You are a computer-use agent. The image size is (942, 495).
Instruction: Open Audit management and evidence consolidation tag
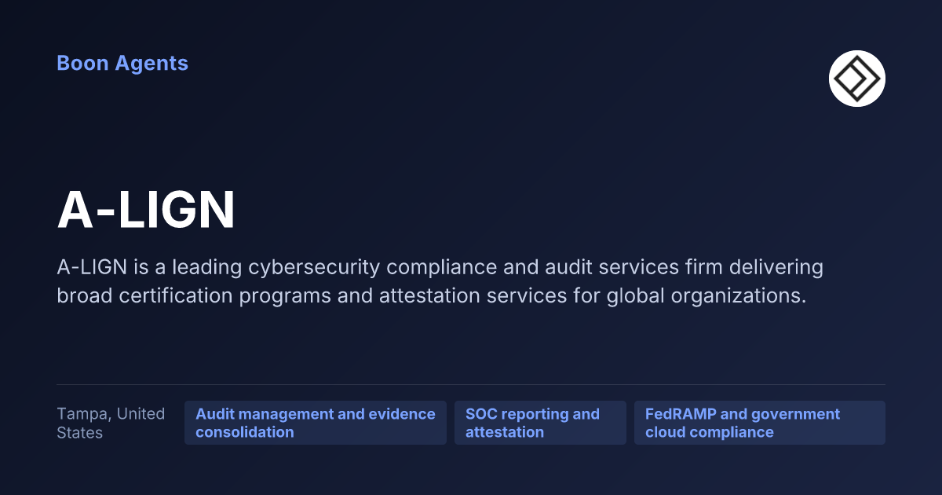pos(316,423)
